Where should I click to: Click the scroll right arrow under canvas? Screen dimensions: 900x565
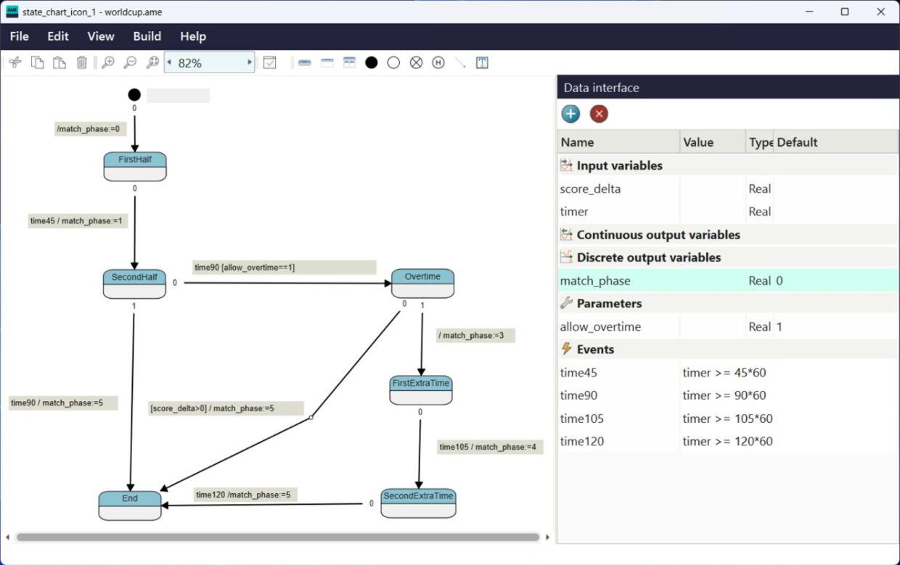(548, 537)
